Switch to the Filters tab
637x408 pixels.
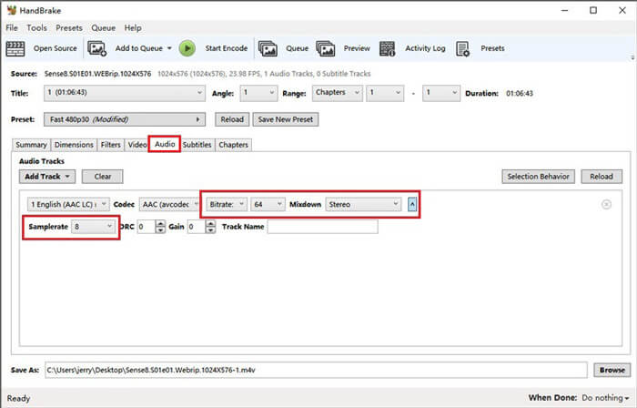pos(110,145)
